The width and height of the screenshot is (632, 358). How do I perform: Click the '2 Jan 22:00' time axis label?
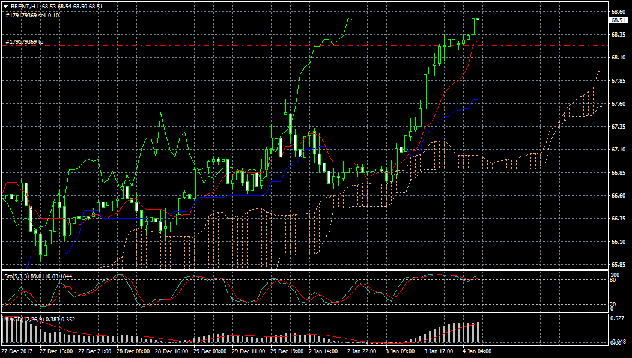coord(362,351)
